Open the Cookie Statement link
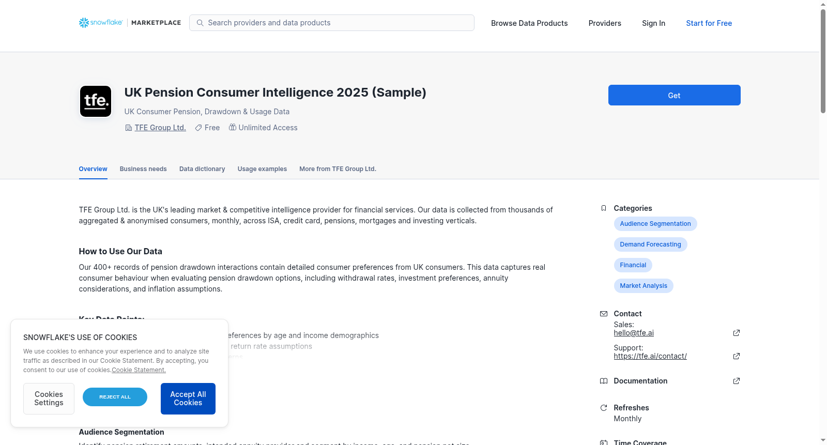 point(139,370)
